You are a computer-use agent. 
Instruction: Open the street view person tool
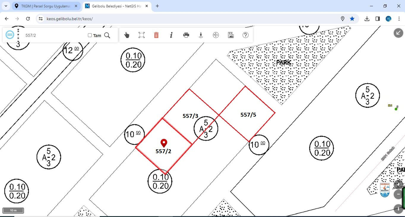[201, 35]
